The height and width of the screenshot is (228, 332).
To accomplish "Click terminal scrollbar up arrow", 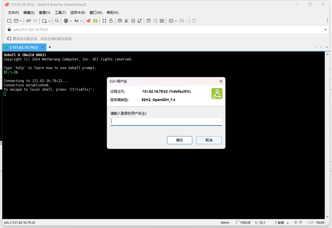I will [327, 54].
